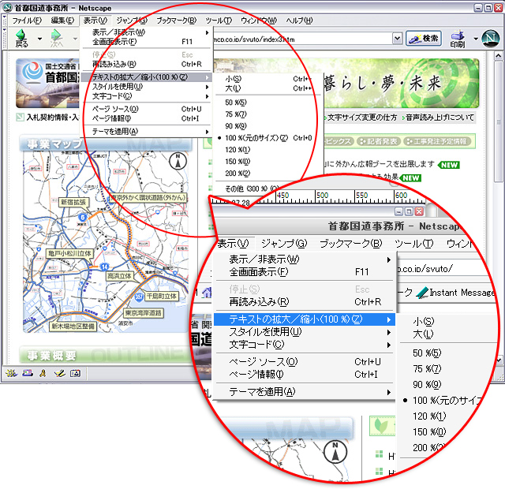The image size is (505, 489).
Task: Click the route 357 shield on the map
Action: tap(139, 297)
